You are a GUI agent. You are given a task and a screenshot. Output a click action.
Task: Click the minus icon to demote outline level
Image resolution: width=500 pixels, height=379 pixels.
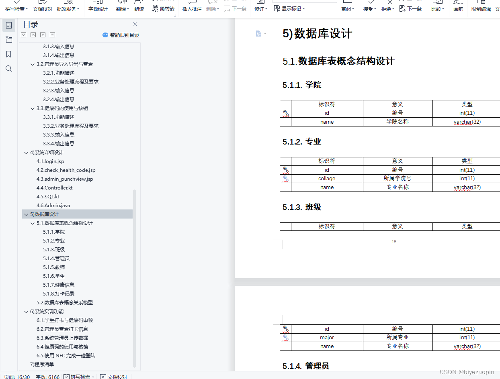tap(53, 35)
